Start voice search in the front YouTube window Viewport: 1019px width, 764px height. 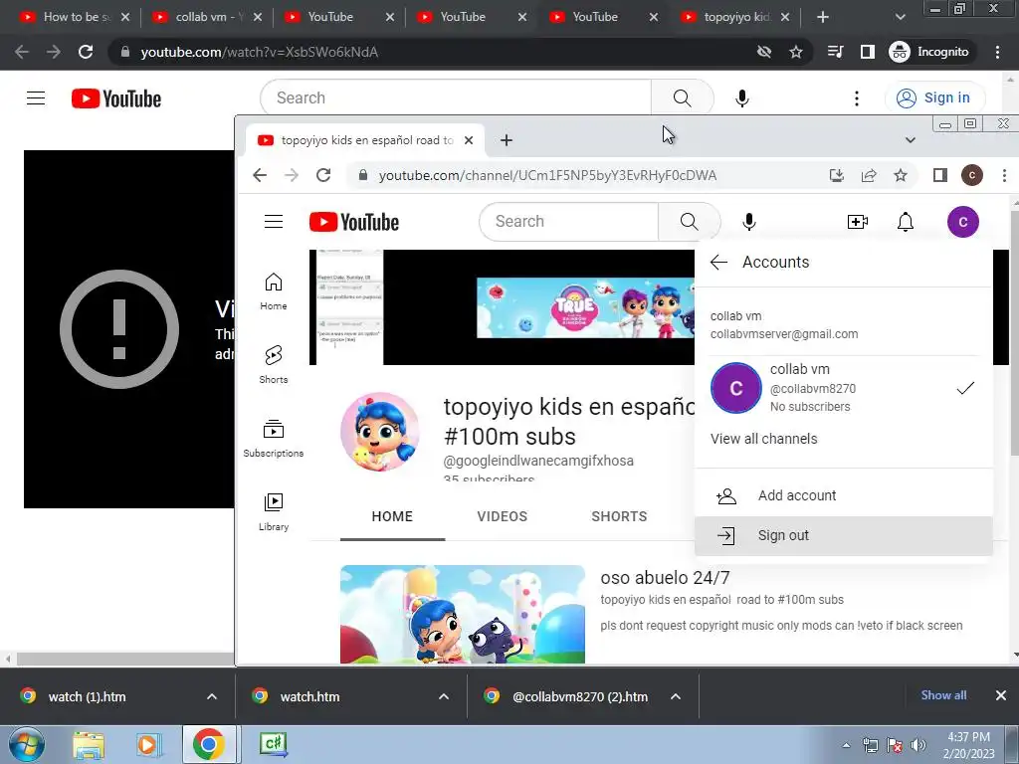pyautogui.click(x=748, y=222)
